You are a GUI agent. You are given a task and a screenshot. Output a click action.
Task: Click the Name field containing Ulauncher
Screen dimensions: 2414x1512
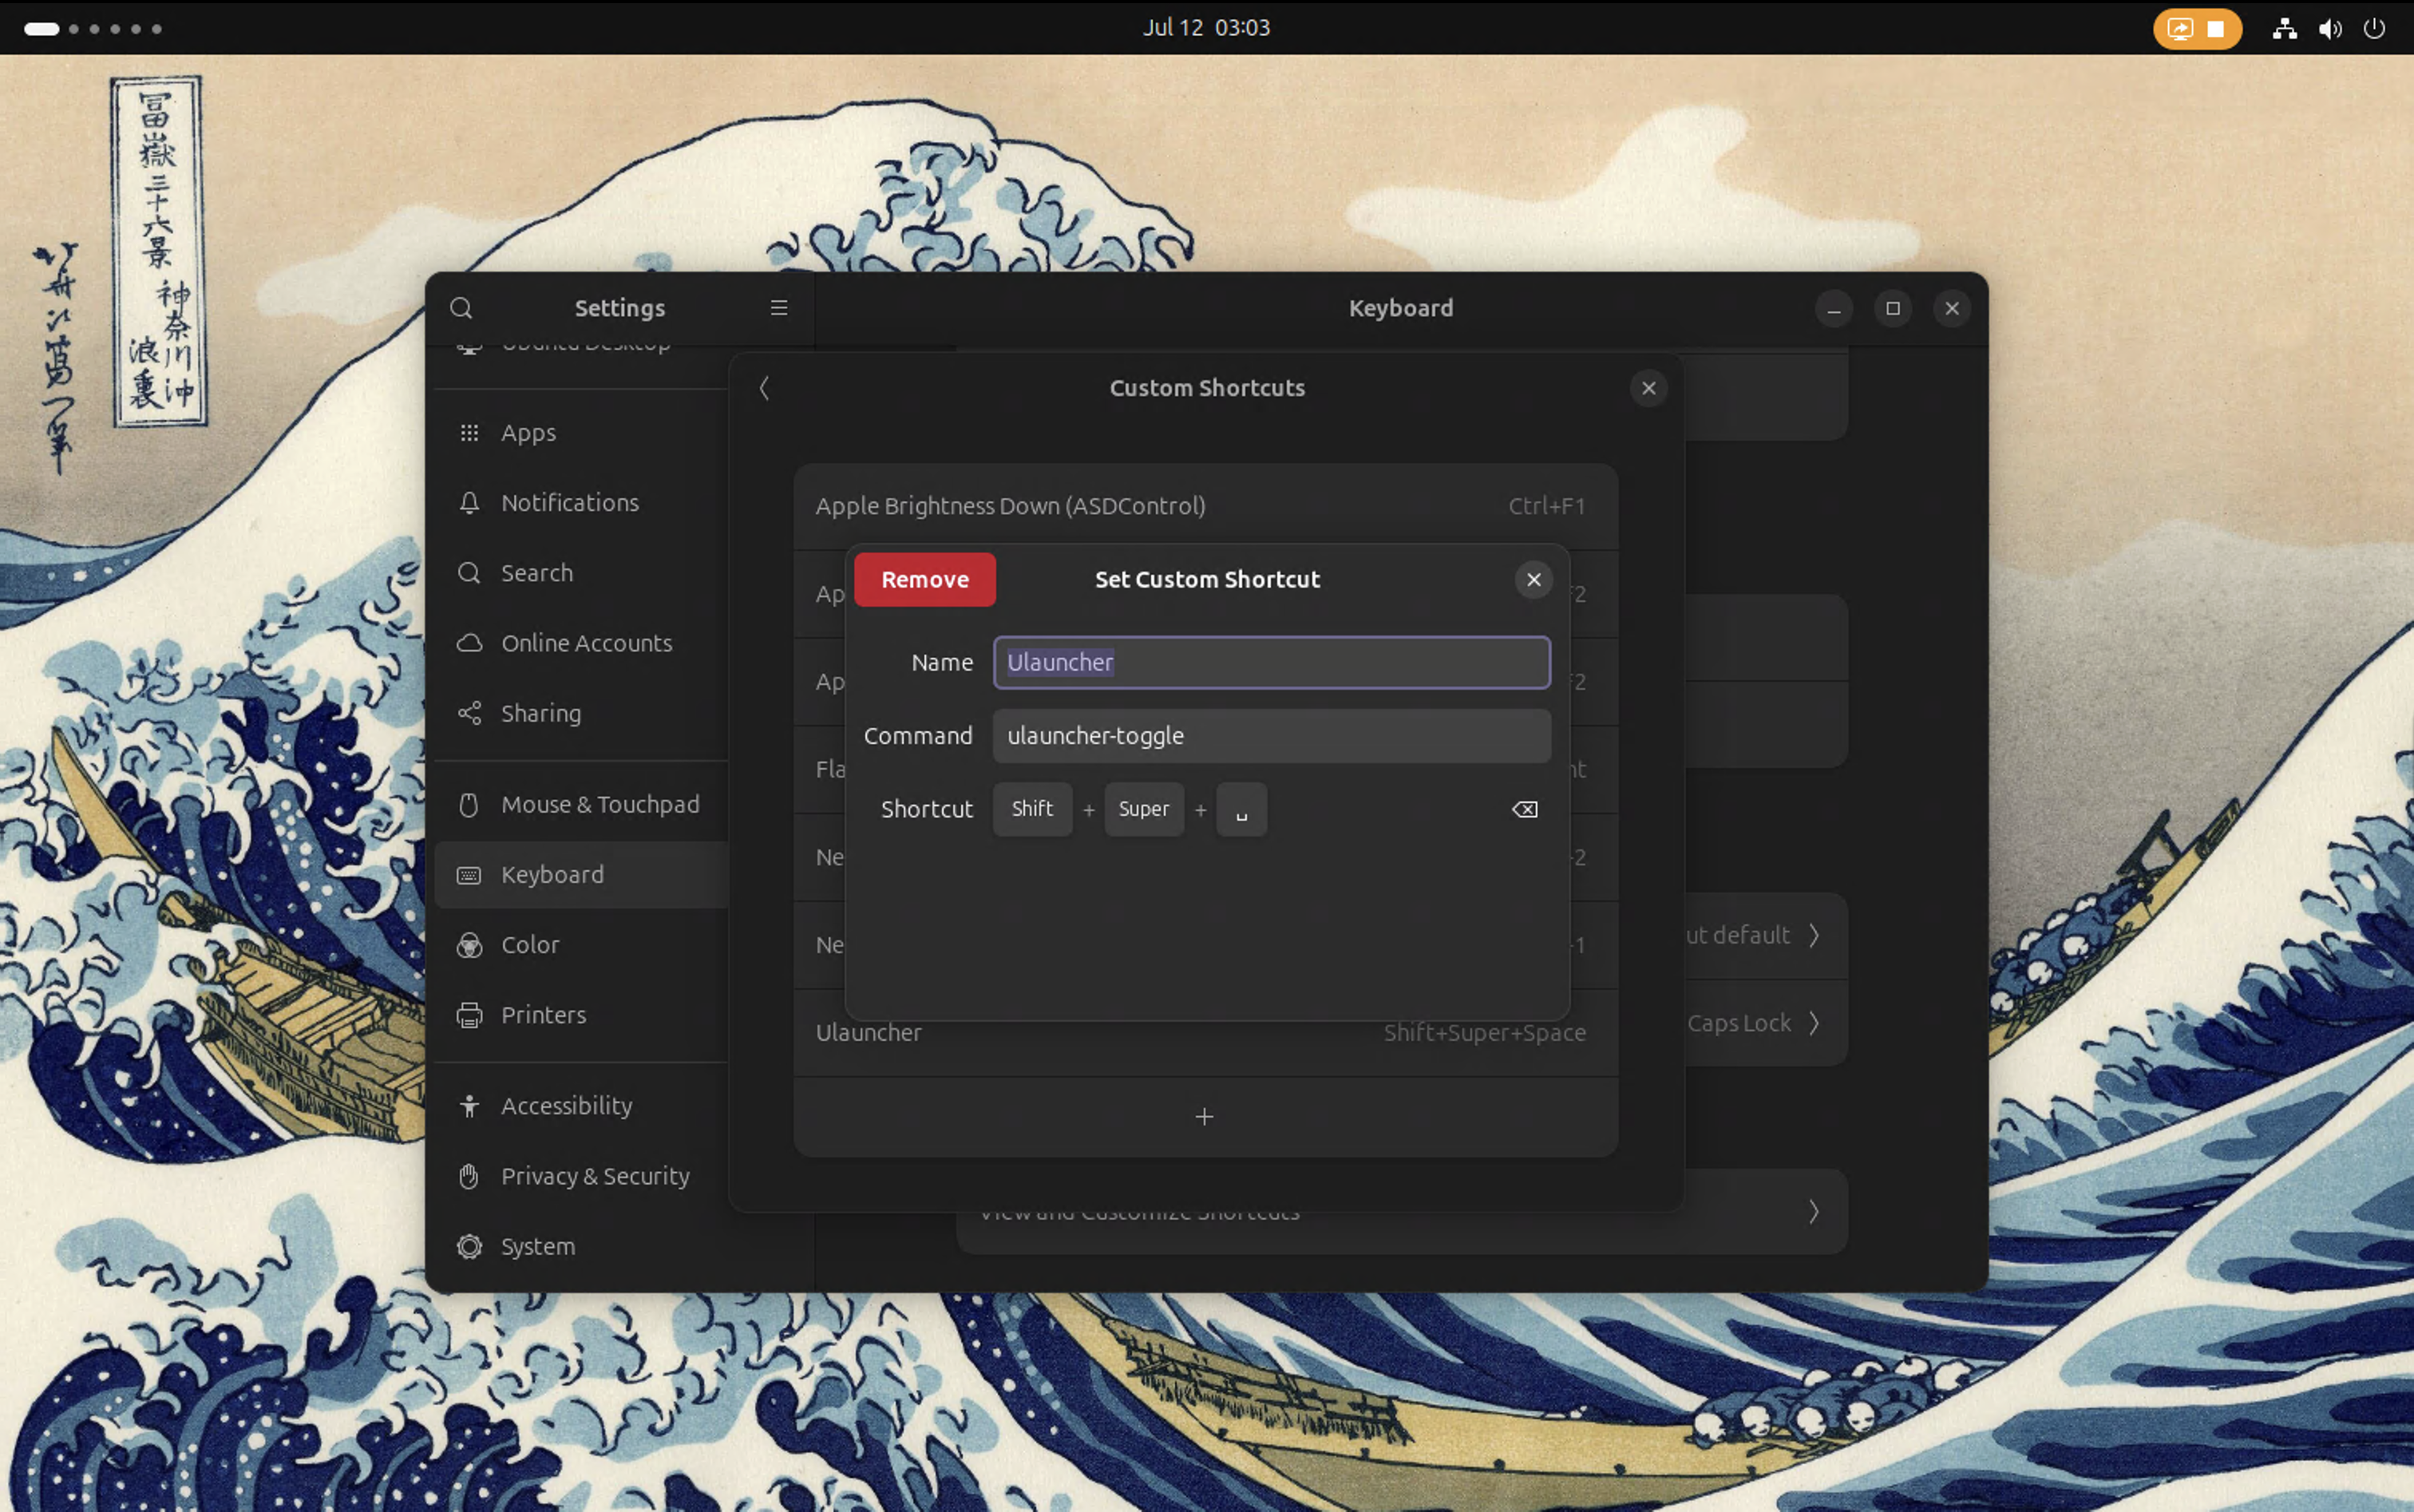1271,662
